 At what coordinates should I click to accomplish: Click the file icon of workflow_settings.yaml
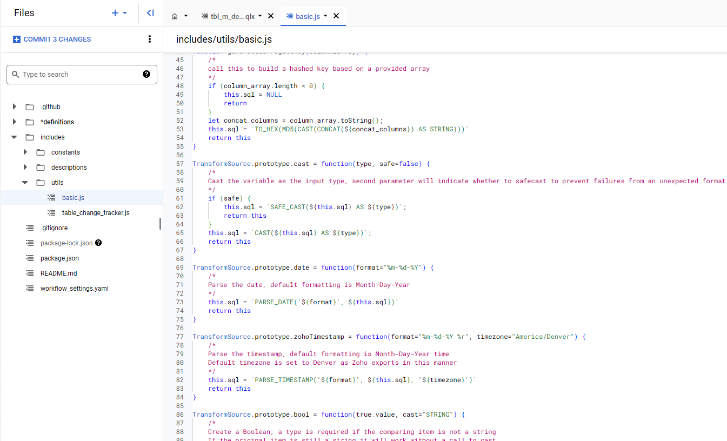click(x=30, y=289)
